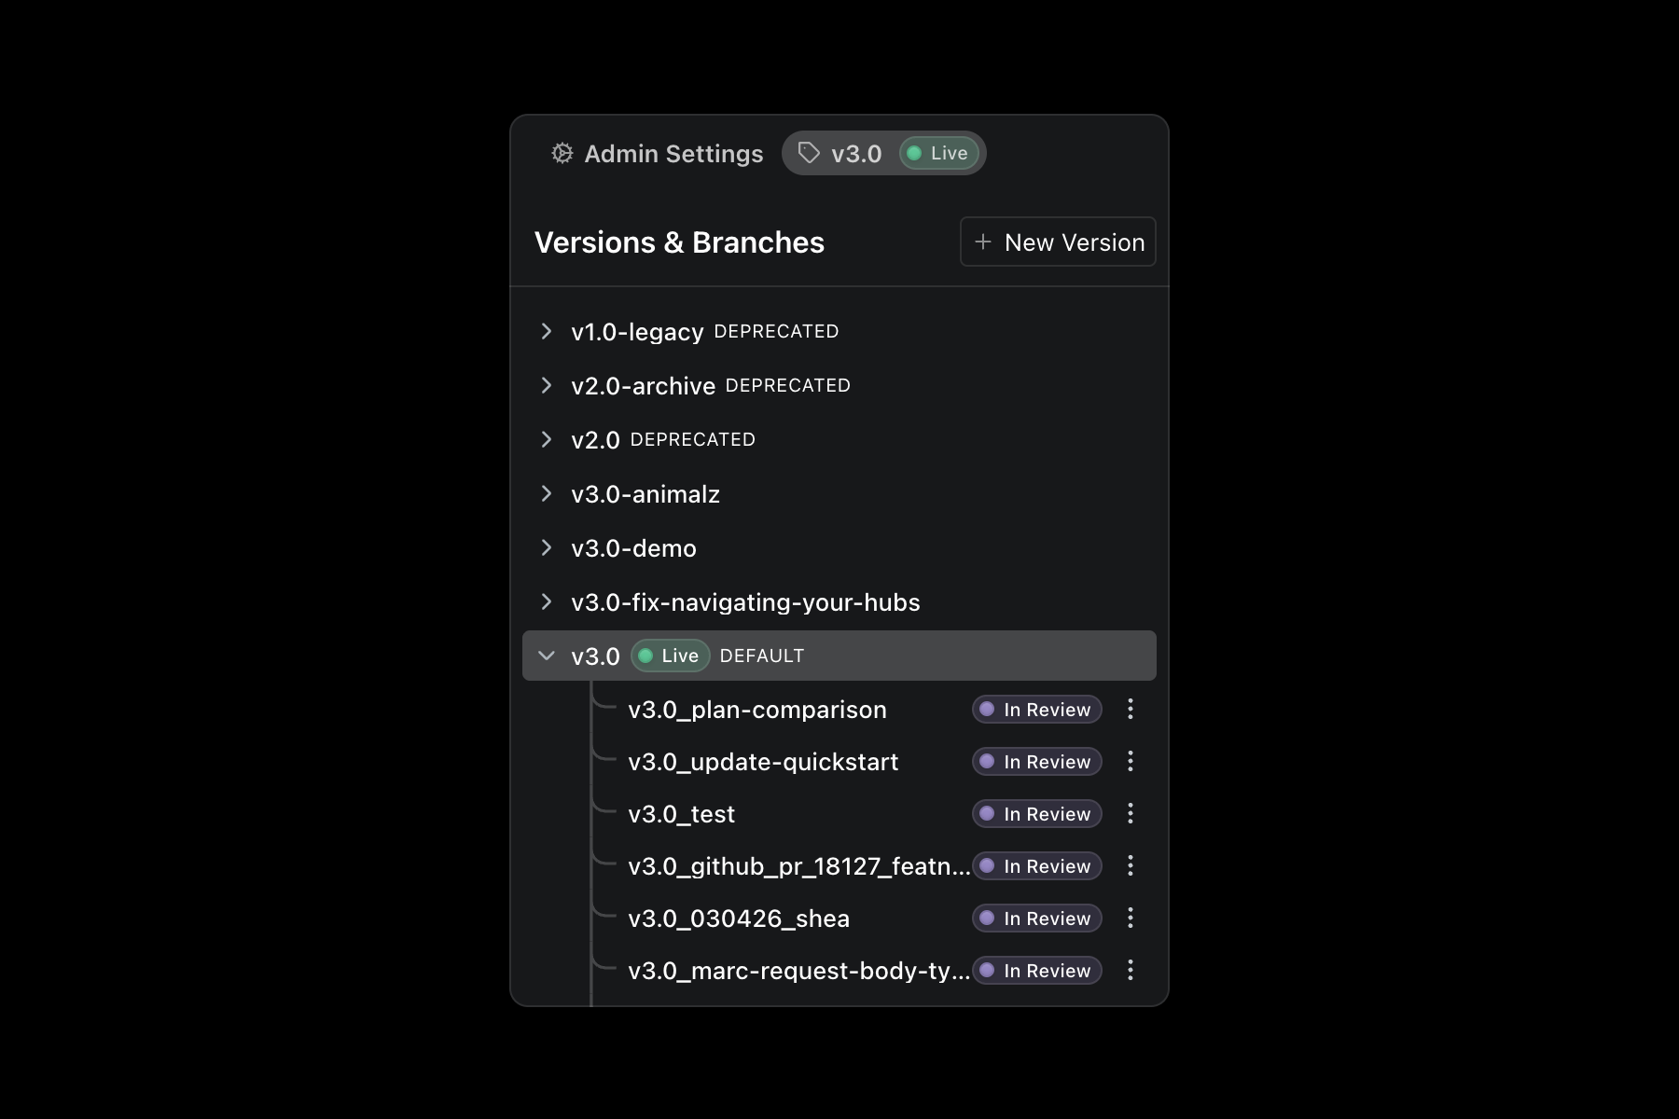This screenshot has height=1119, width=1679.
Task: Open kebab menu for v3.0_030426_shea
Action: click(x=1131, y=919)
